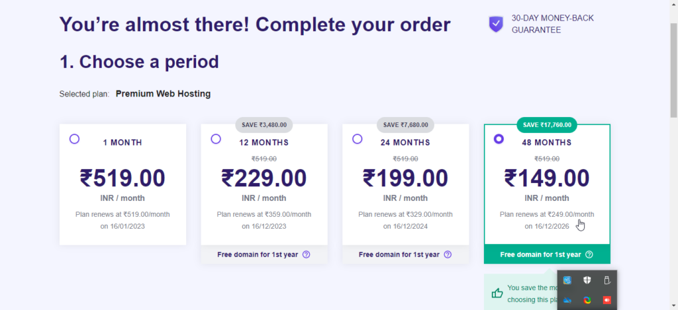678x310 pixels.
Task: Click the Intel graphics tray icon
Action: [x=568, y=280]
